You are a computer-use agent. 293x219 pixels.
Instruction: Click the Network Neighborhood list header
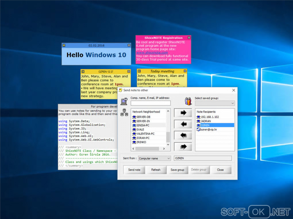pyautogui.click(x=146, y=112)
